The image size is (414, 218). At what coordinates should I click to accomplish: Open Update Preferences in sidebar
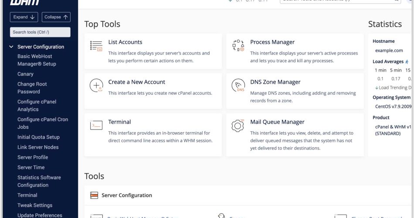click(40, 215)
